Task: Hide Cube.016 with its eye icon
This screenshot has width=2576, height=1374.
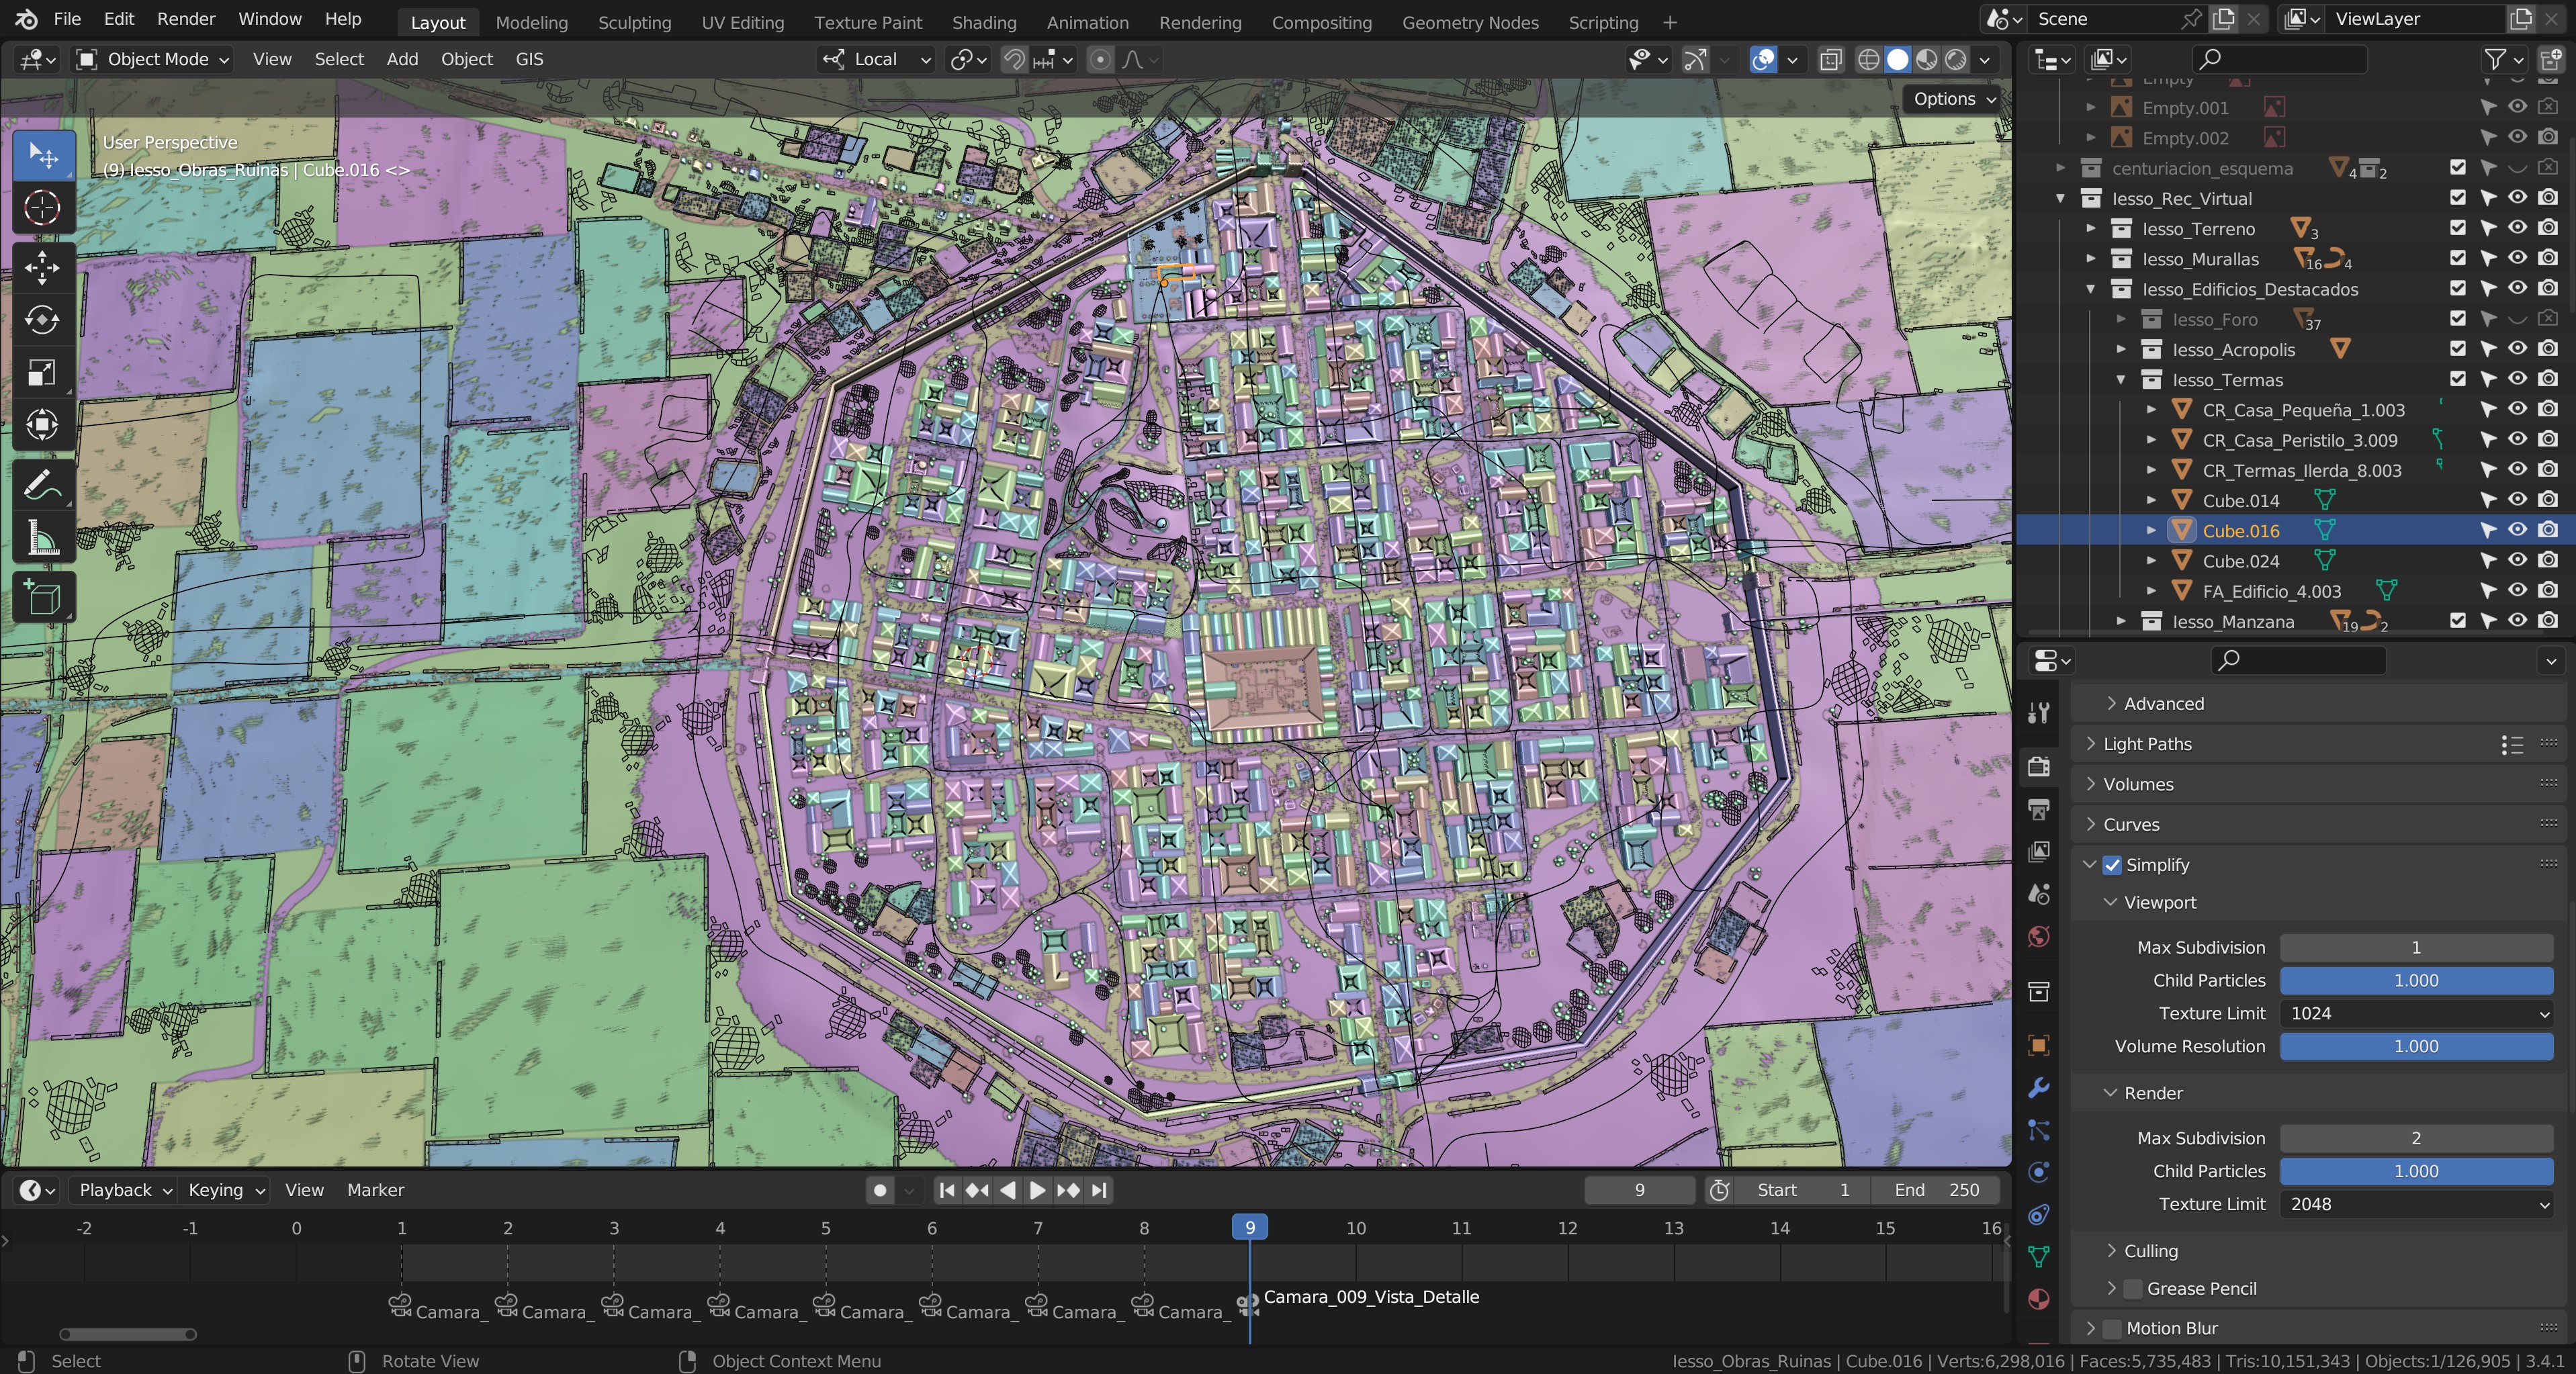Action: click(x=2518, y=530)
